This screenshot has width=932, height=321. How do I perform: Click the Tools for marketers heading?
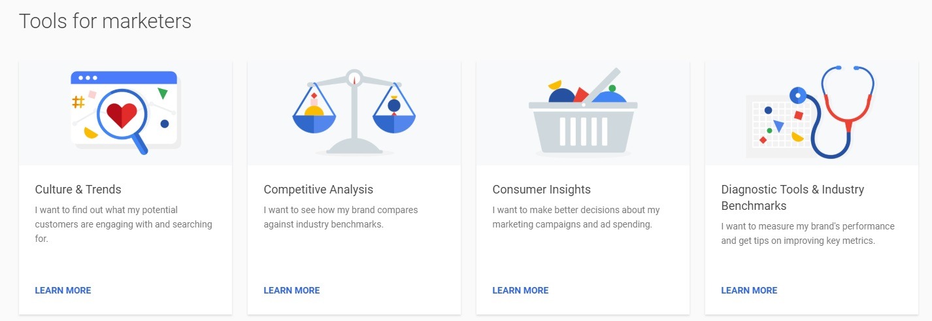(x=105, y=21)
